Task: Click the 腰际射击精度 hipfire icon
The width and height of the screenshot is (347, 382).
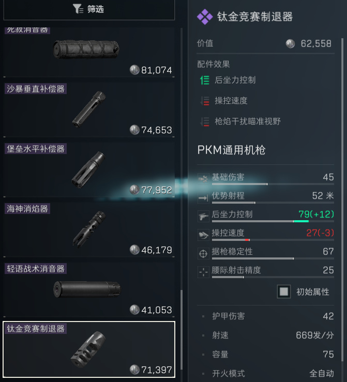Action: [x=203, y=272]
